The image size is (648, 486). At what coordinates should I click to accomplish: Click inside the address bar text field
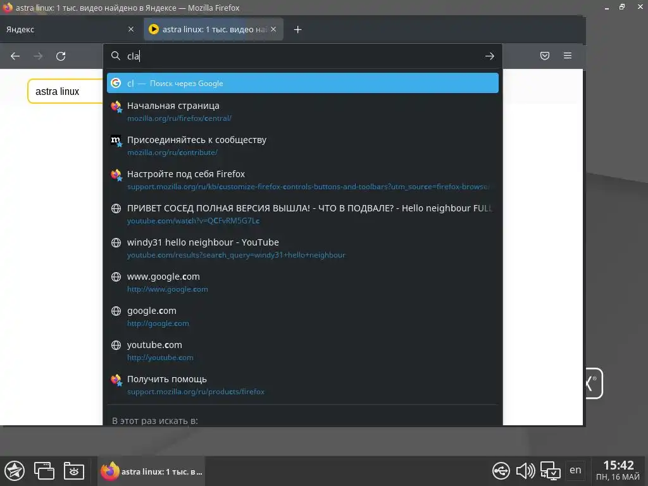pos(304,56)
